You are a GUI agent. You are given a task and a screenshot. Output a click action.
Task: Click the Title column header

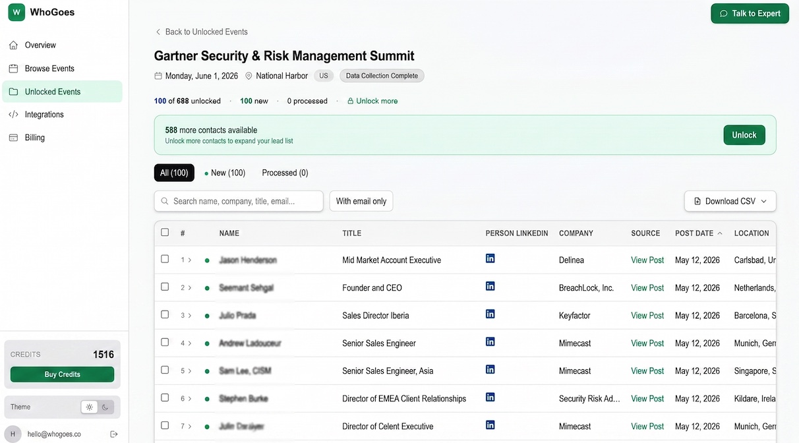(352, 233)
